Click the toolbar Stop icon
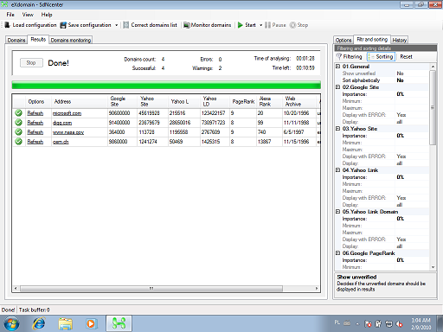 (292, 25)
